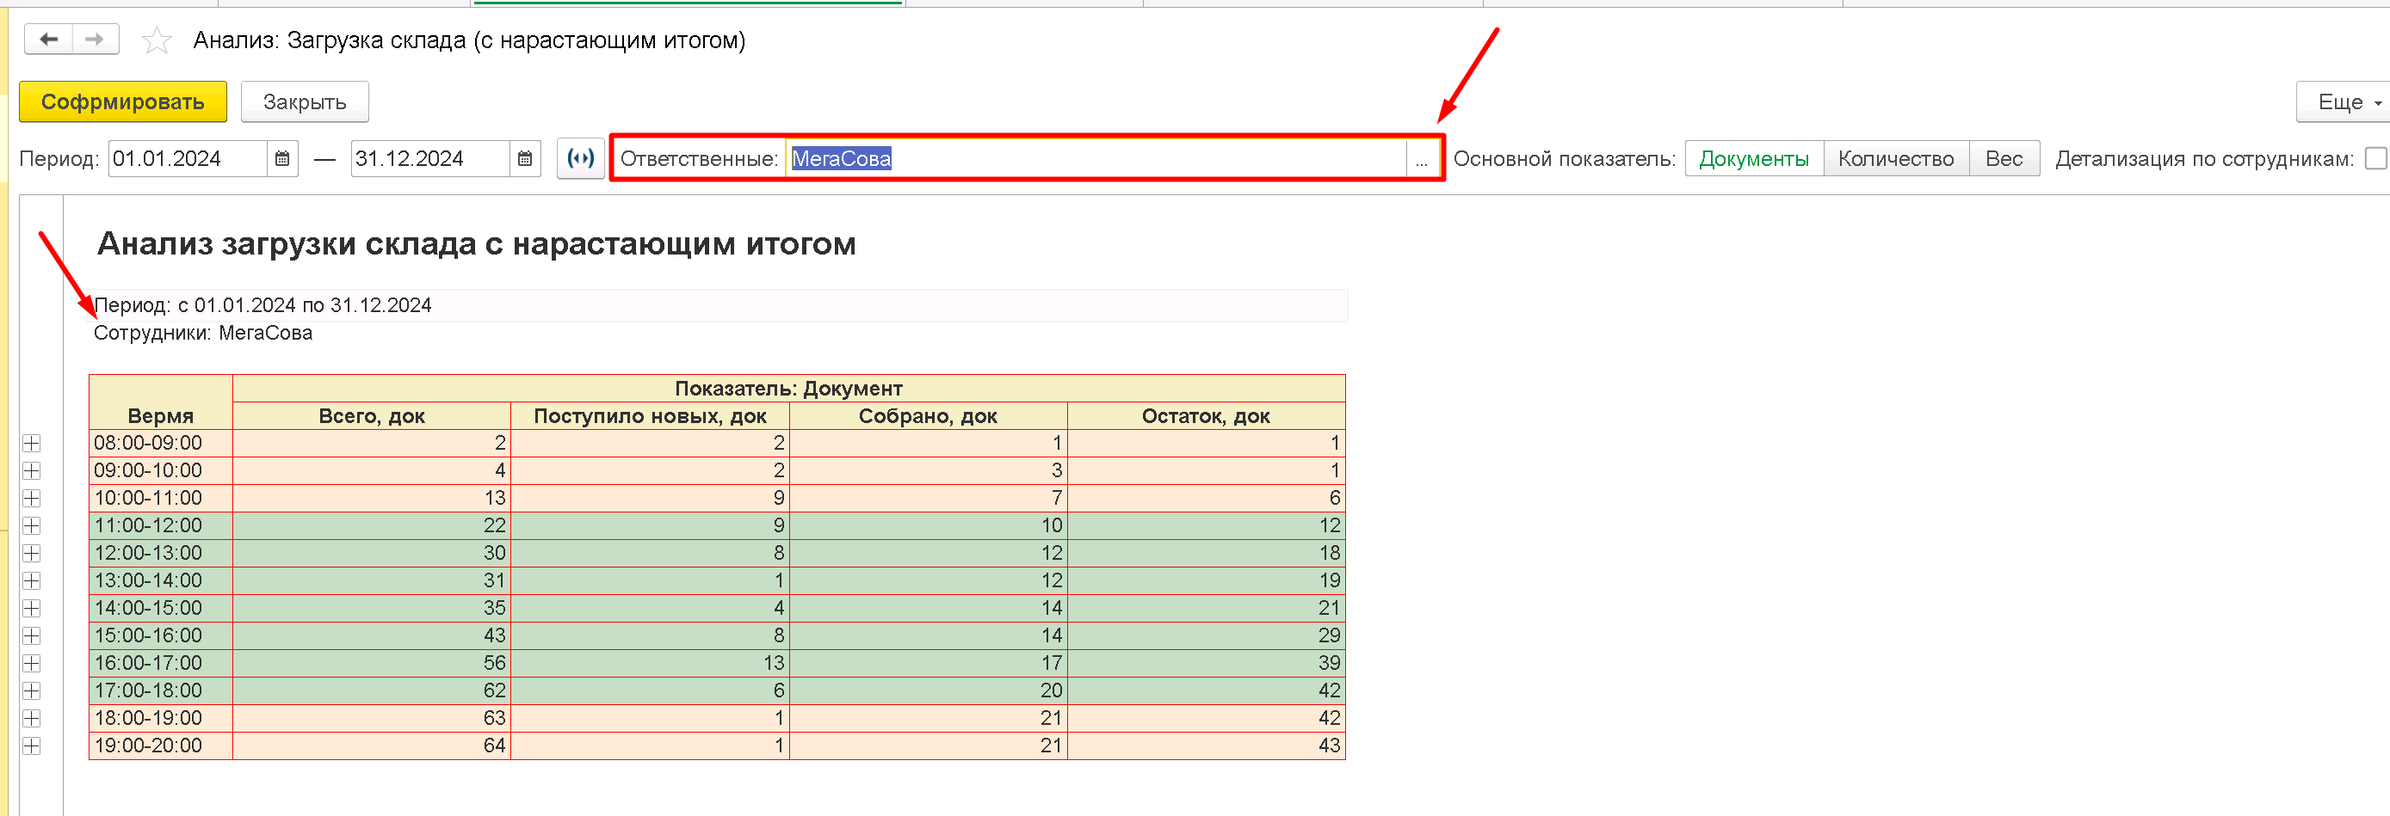Image resolution: width=2390 pixels, height=816 pixels.
Task: Expand the 10:00-11:00 row group
Action: [32, 498]
